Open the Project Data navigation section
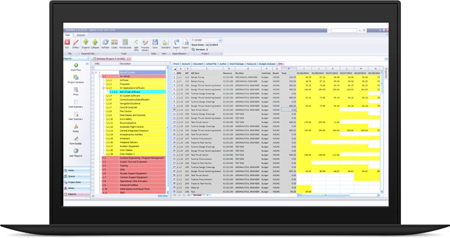The width and height of the screenshot is (450, 238). coord(77,182)
